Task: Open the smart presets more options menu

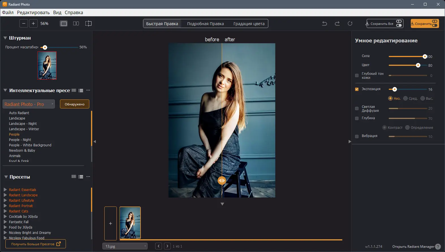Action: click(88, 90)
